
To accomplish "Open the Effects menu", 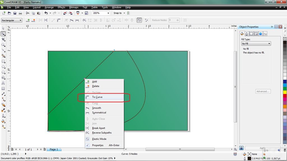I will (61, 7).
